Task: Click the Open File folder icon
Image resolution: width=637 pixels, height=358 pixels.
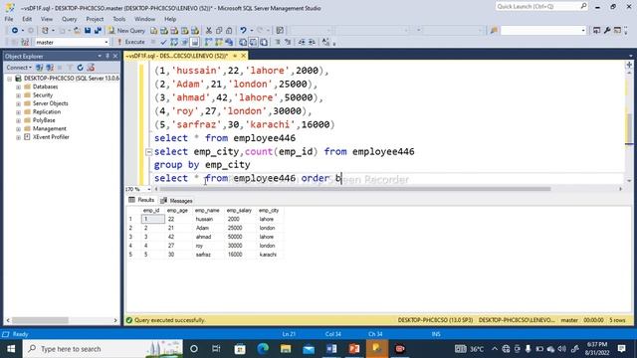Action: [x=77, y=31]
